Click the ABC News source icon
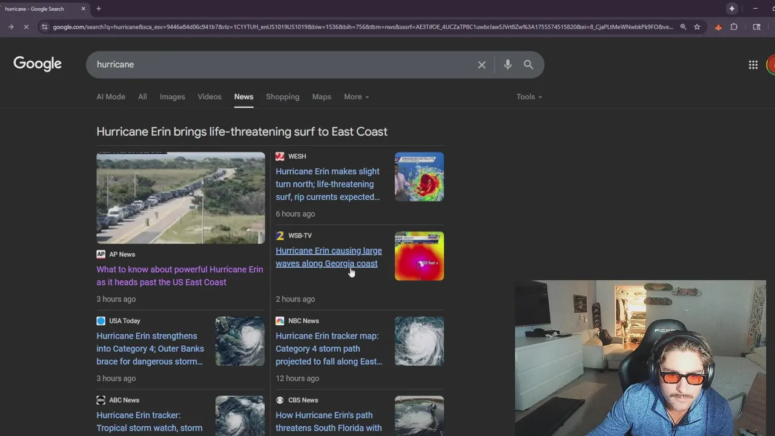This screenshot has height=436, width=775. [x=101, y=400]
